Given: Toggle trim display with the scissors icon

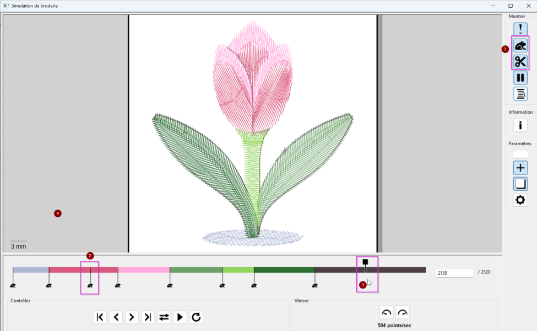Looking at the screenshot, I should [520, 61].
